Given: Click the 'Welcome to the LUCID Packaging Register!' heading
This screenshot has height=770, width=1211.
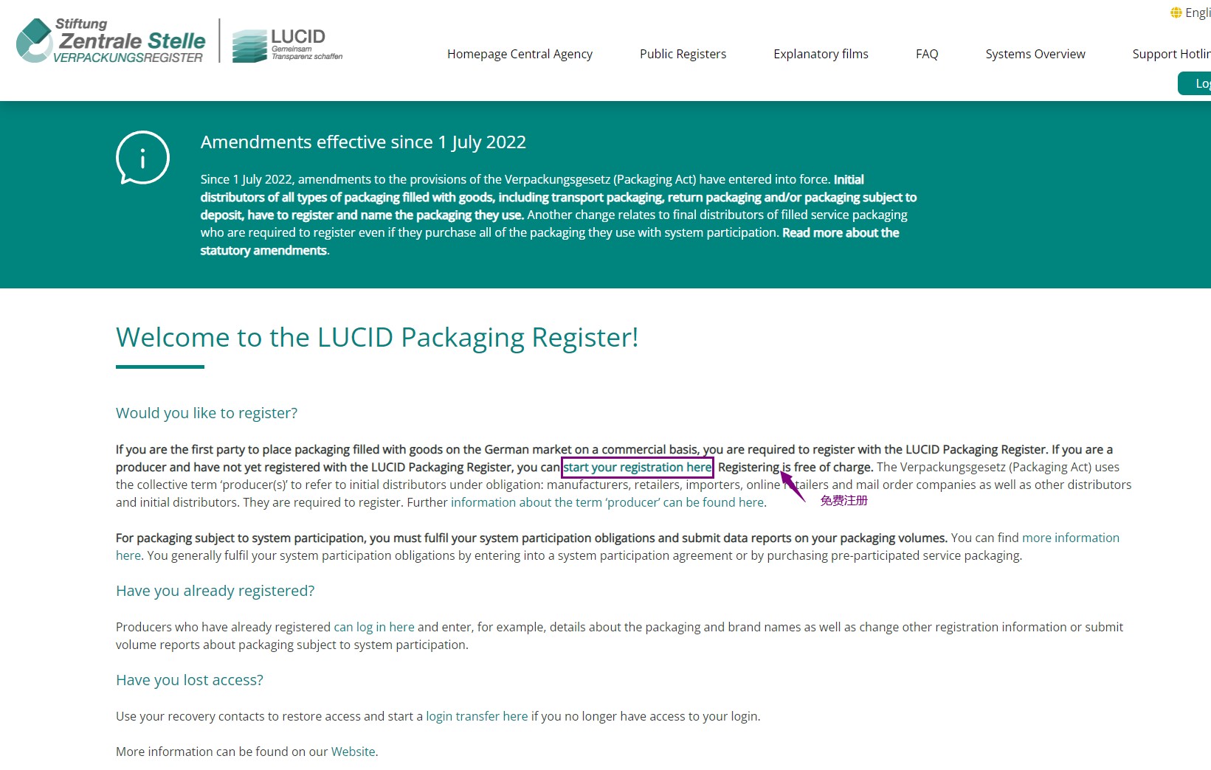Looking at the screenshot, I should [377, 337].
